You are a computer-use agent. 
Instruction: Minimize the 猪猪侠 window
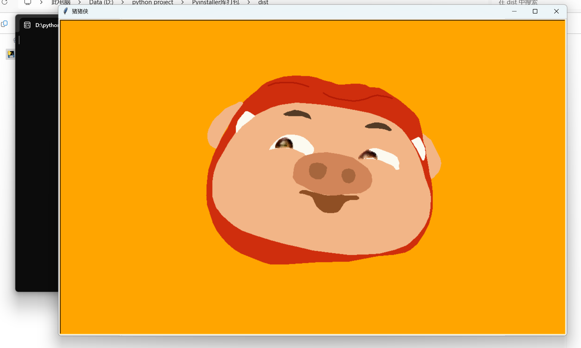click(x=514, y=11)
